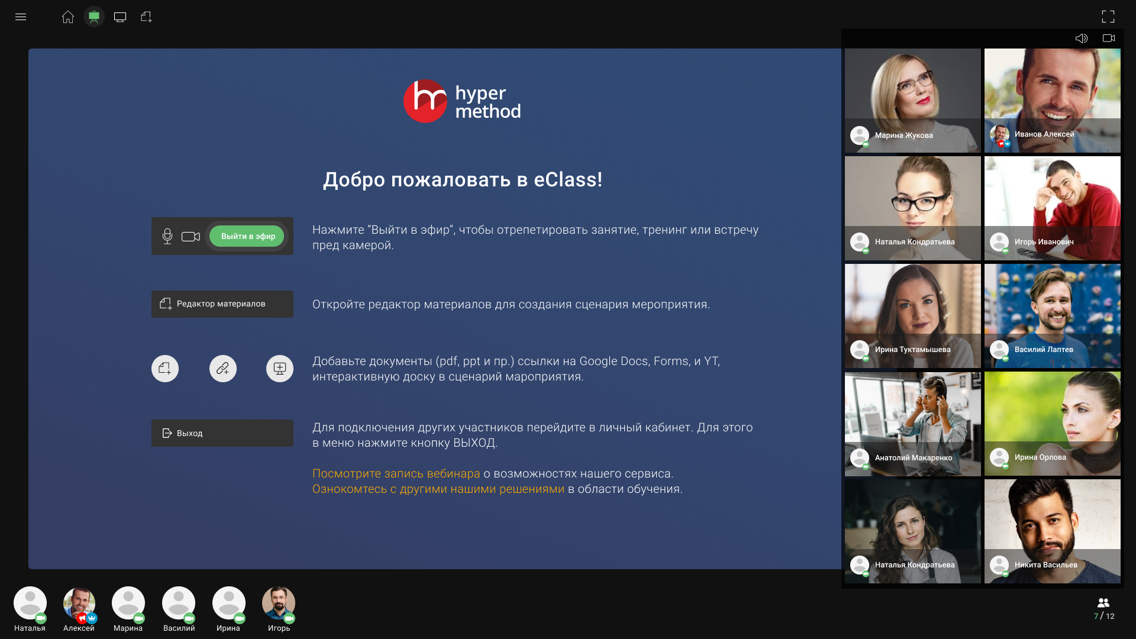
Task: Open the screen sharing monitor icon
Action: tap(120, 17)
